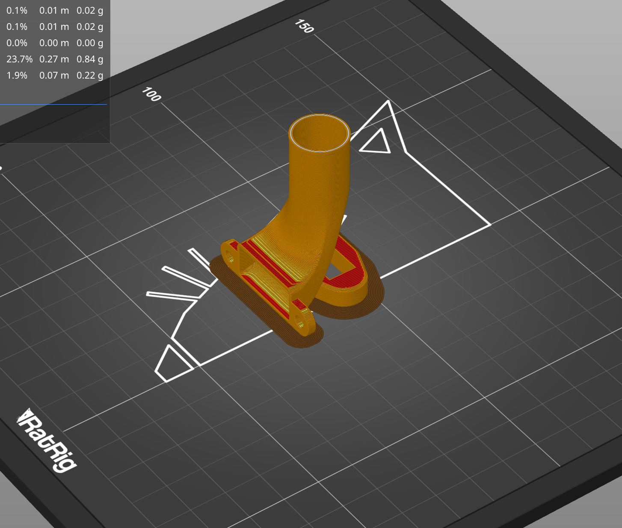Toggle visibility of the 23.7% legend row
This screenshot has height=528, width=622.
tap(19, 59)
